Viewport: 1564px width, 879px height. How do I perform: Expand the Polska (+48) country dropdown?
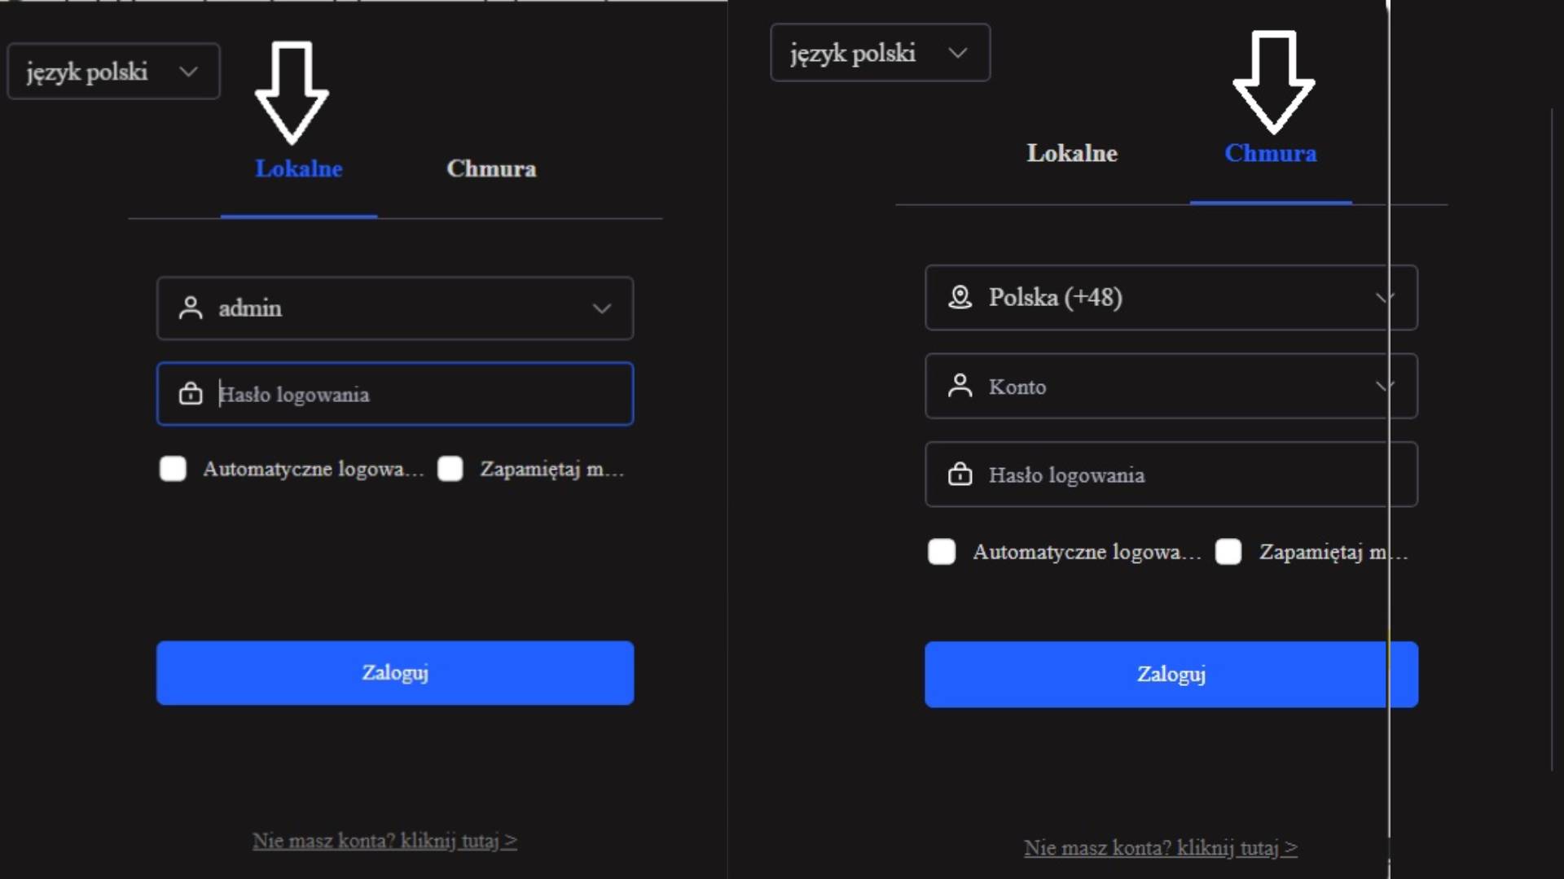point(1171,297)
